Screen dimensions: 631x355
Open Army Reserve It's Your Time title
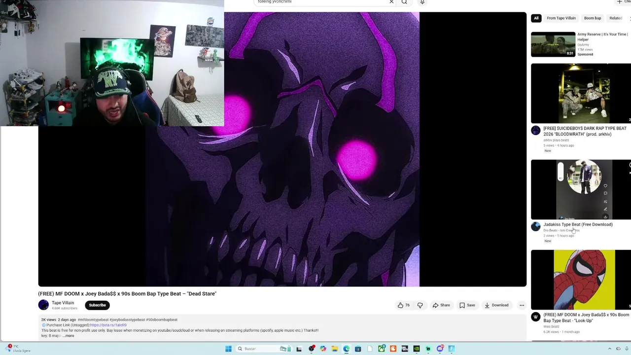tap(602, 36)
